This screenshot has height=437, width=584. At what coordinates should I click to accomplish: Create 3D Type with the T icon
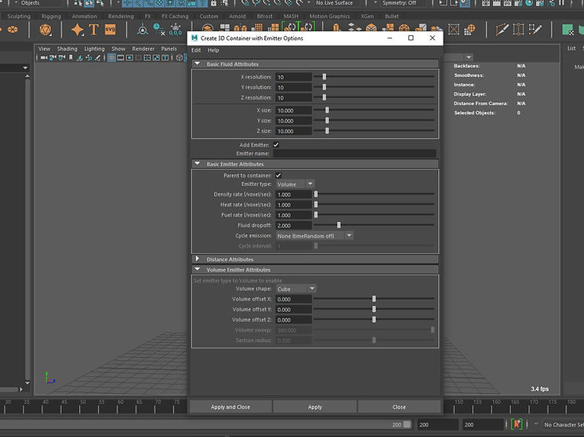[93, 30]
